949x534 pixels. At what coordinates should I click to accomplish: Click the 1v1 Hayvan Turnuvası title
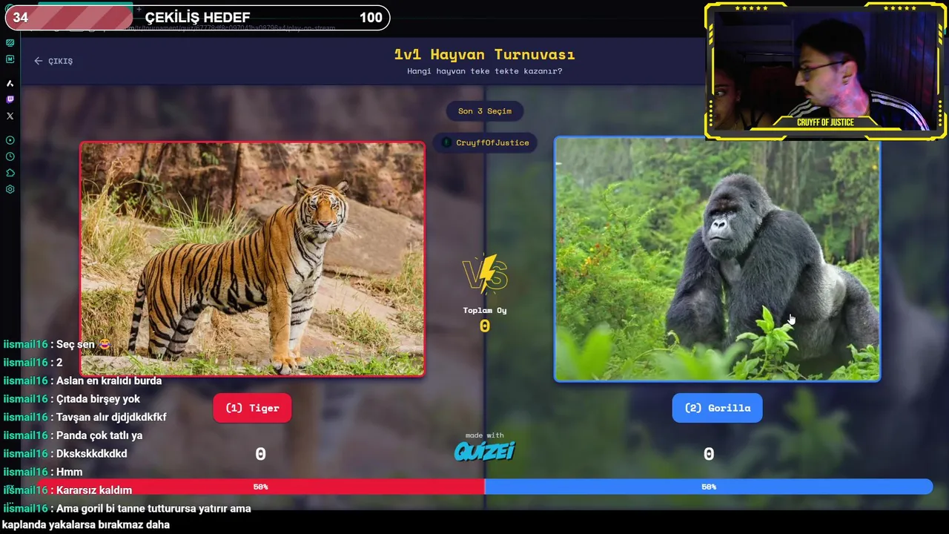(x=485, y=54)
